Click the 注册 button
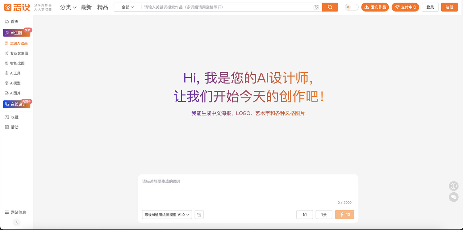The height and width of the screenshot is (230, 463). (449, 7)
